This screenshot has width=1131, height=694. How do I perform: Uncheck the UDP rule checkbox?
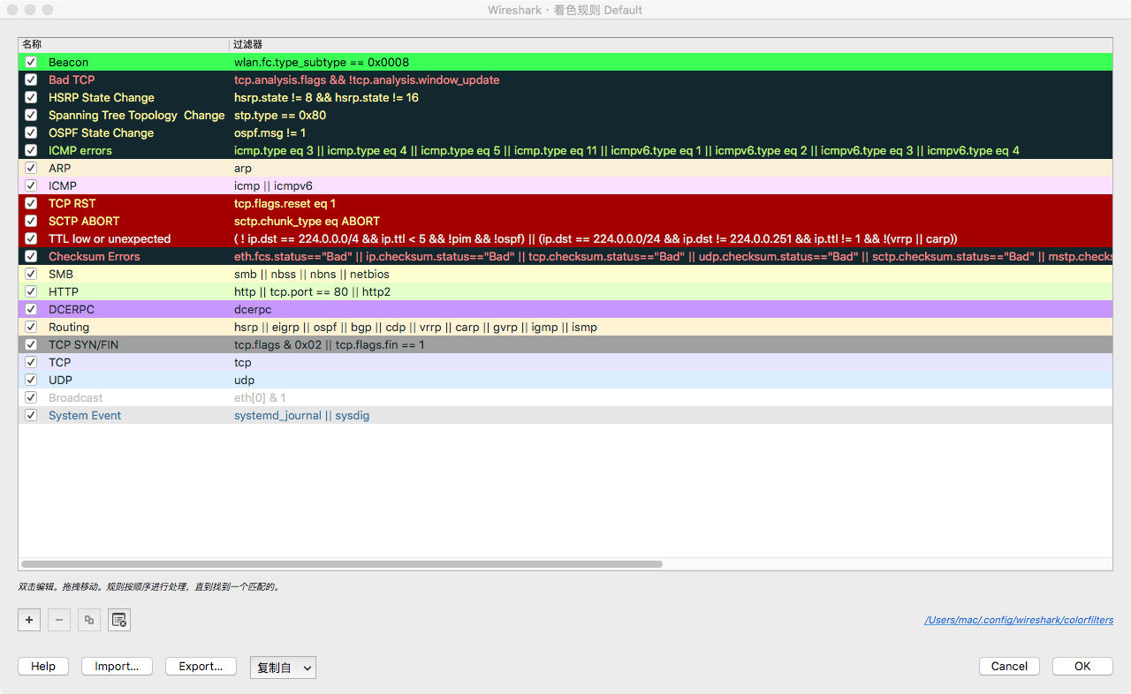31,381
